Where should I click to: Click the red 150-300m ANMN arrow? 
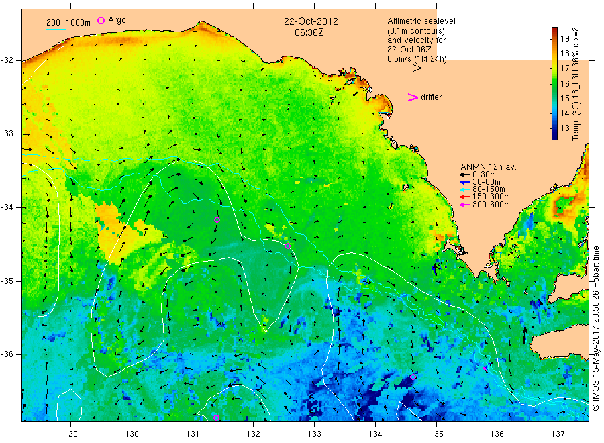[x=465, y=197]
